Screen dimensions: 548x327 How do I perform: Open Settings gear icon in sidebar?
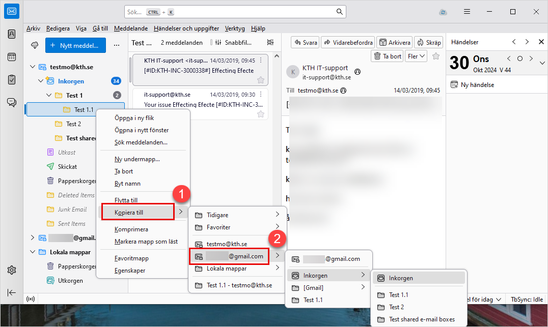click(12, 270)
